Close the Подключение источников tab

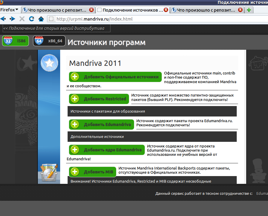click(166, 10)
